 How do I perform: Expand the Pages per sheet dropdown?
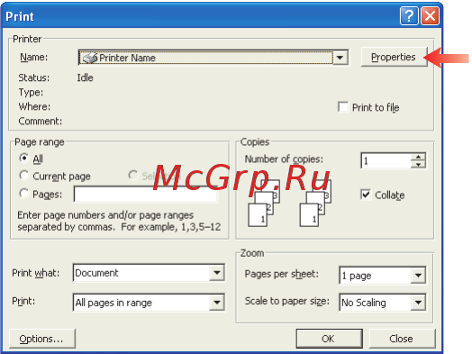click(x=418, y=275)
